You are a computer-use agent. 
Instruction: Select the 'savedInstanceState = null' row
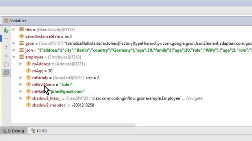[x=132, y=36]
